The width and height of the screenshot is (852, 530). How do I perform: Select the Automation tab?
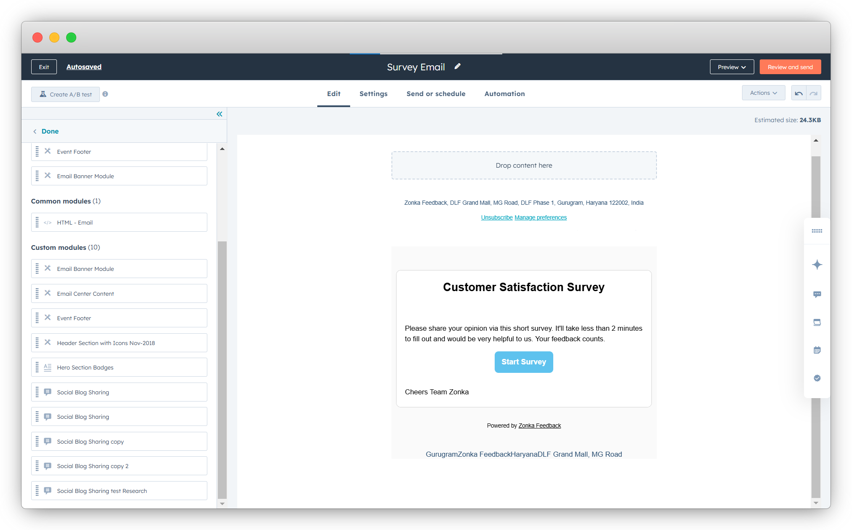tap(504, 94)
